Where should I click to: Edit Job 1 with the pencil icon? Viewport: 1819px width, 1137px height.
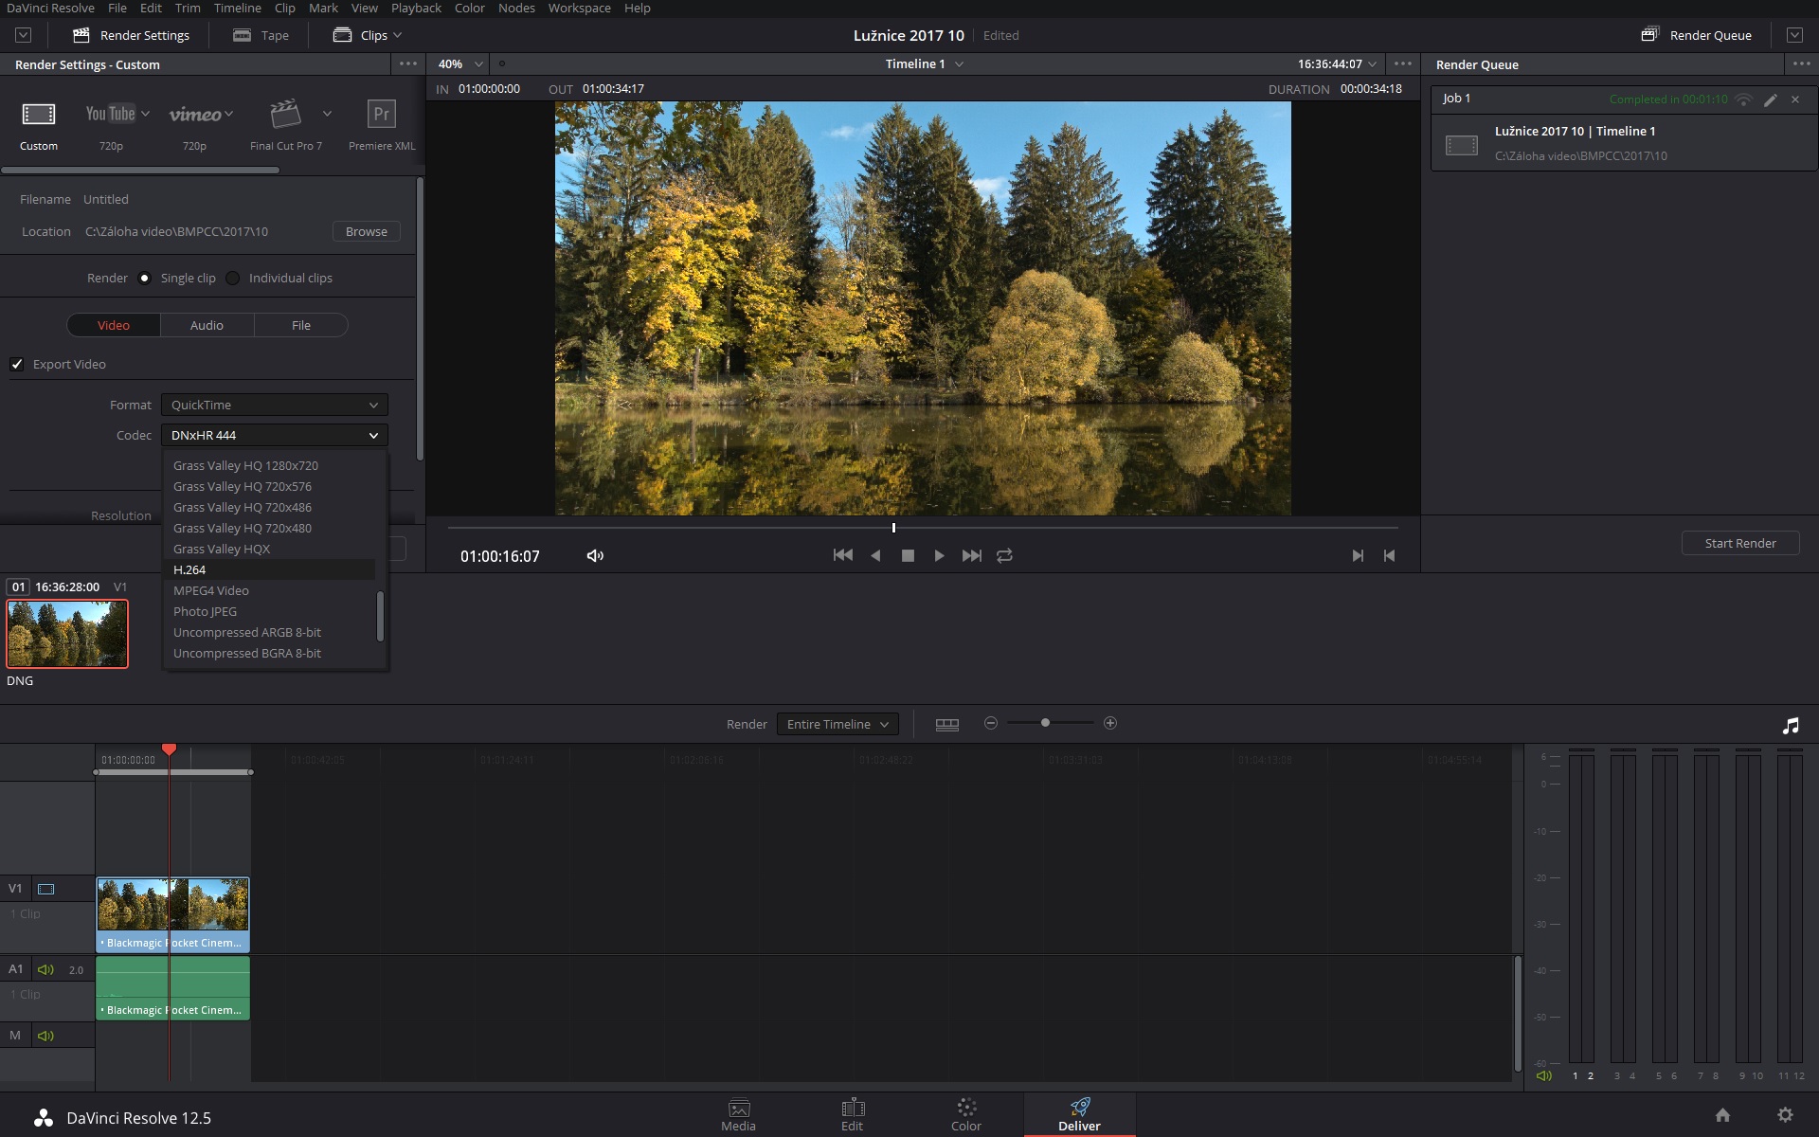click(x=1770, y=99)
